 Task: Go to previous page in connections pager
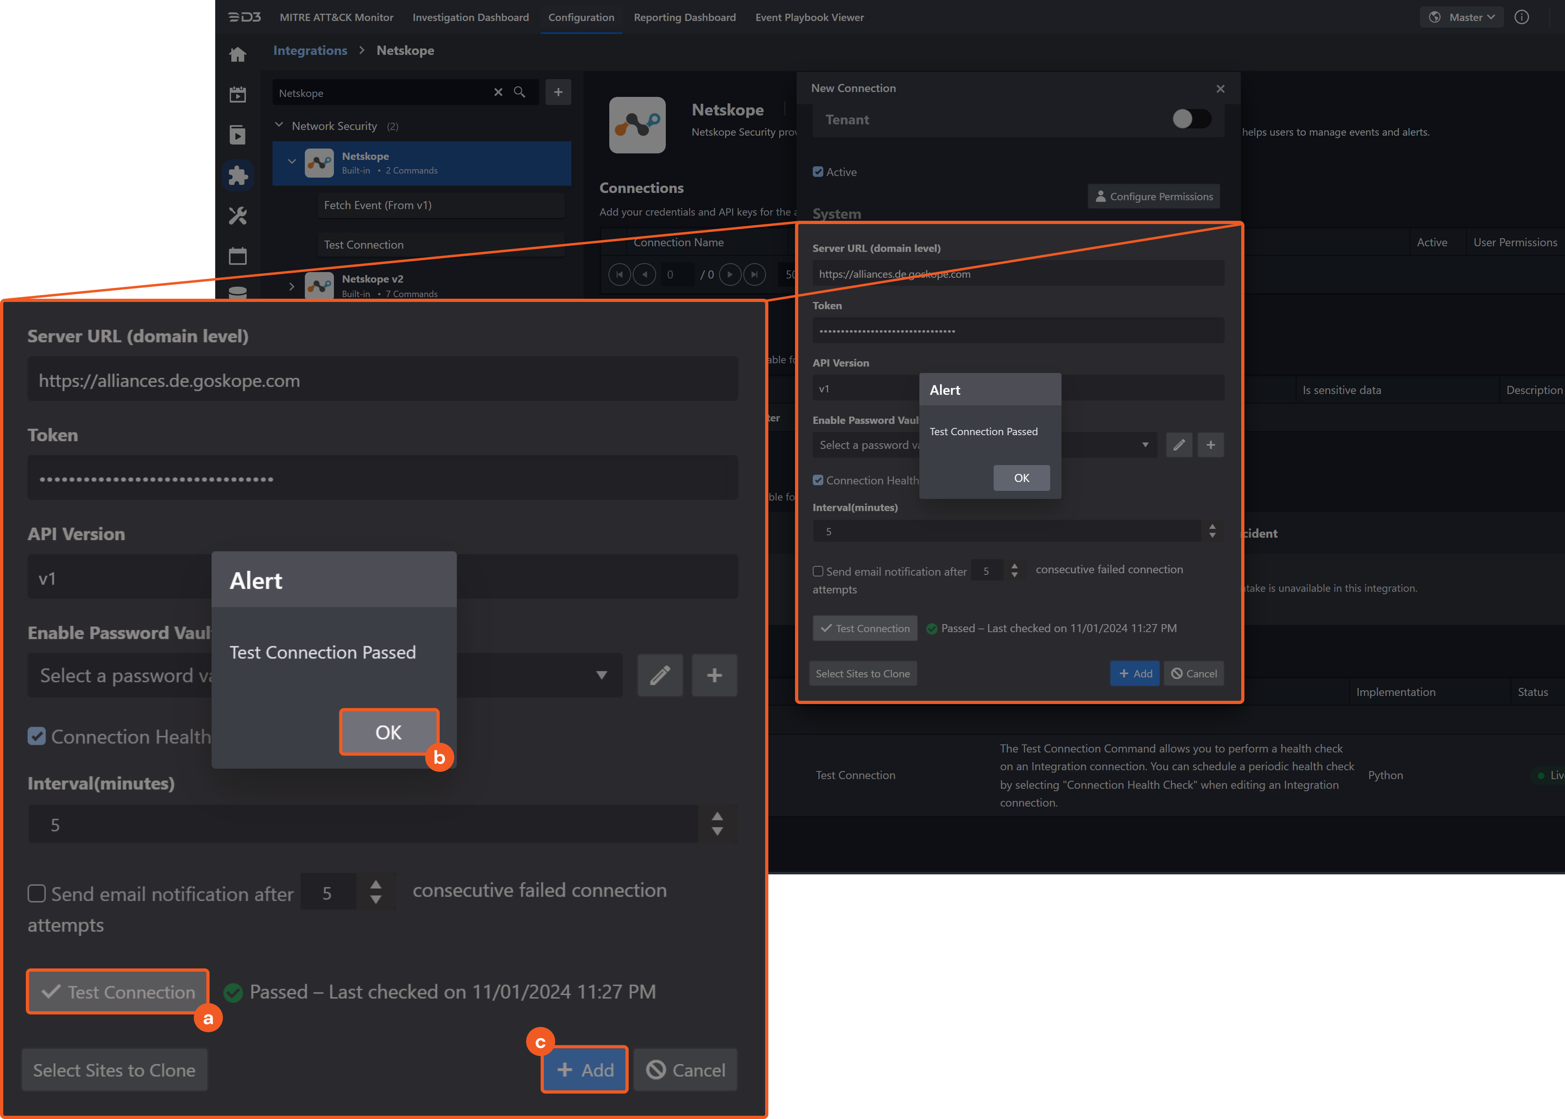[644, 274]
